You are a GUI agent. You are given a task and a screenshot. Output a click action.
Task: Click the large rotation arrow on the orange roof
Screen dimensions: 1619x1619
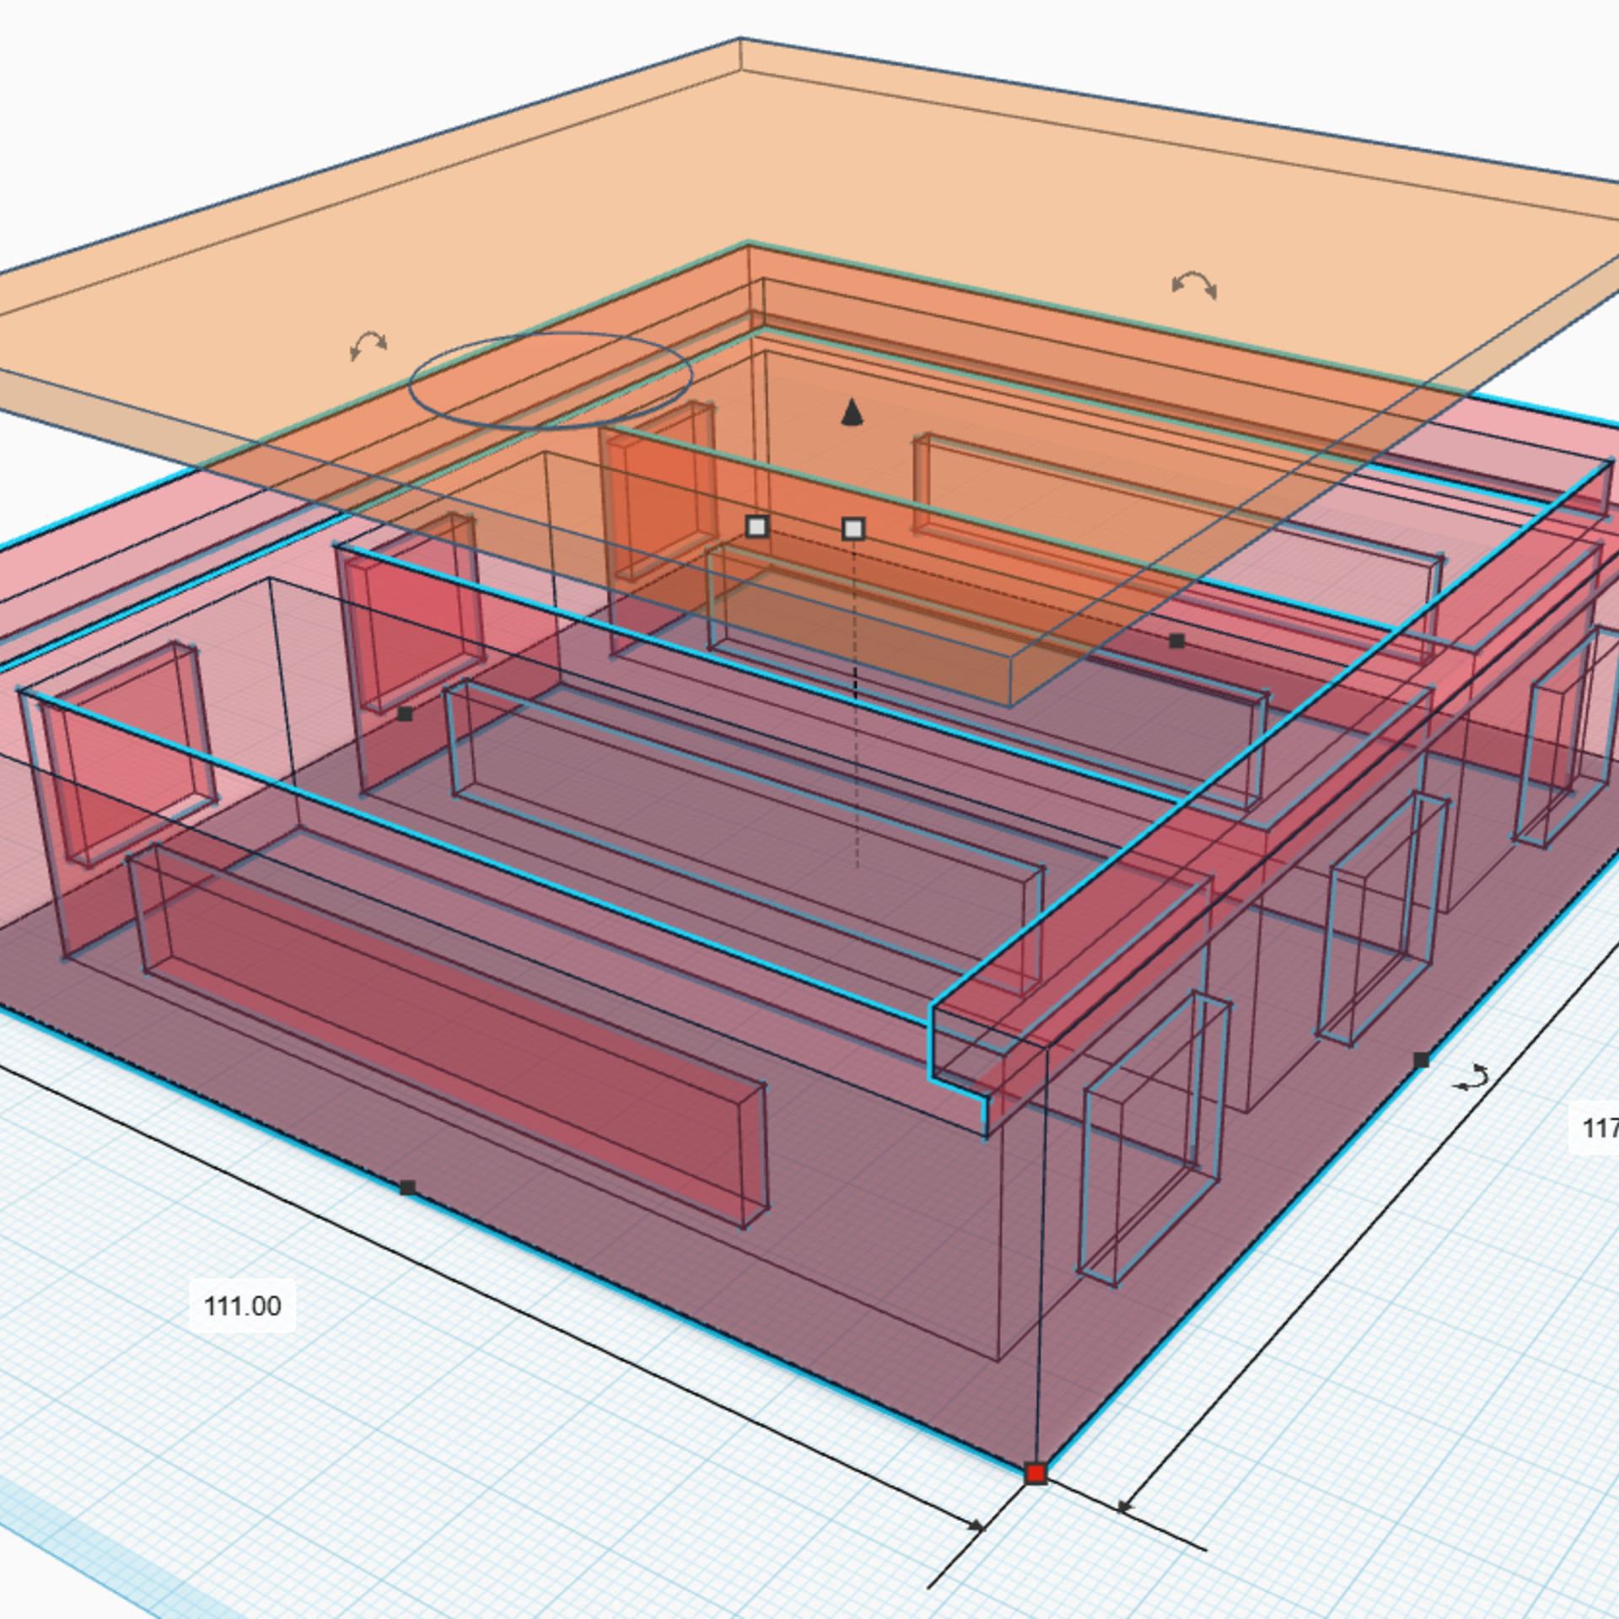click(1194, 285)
